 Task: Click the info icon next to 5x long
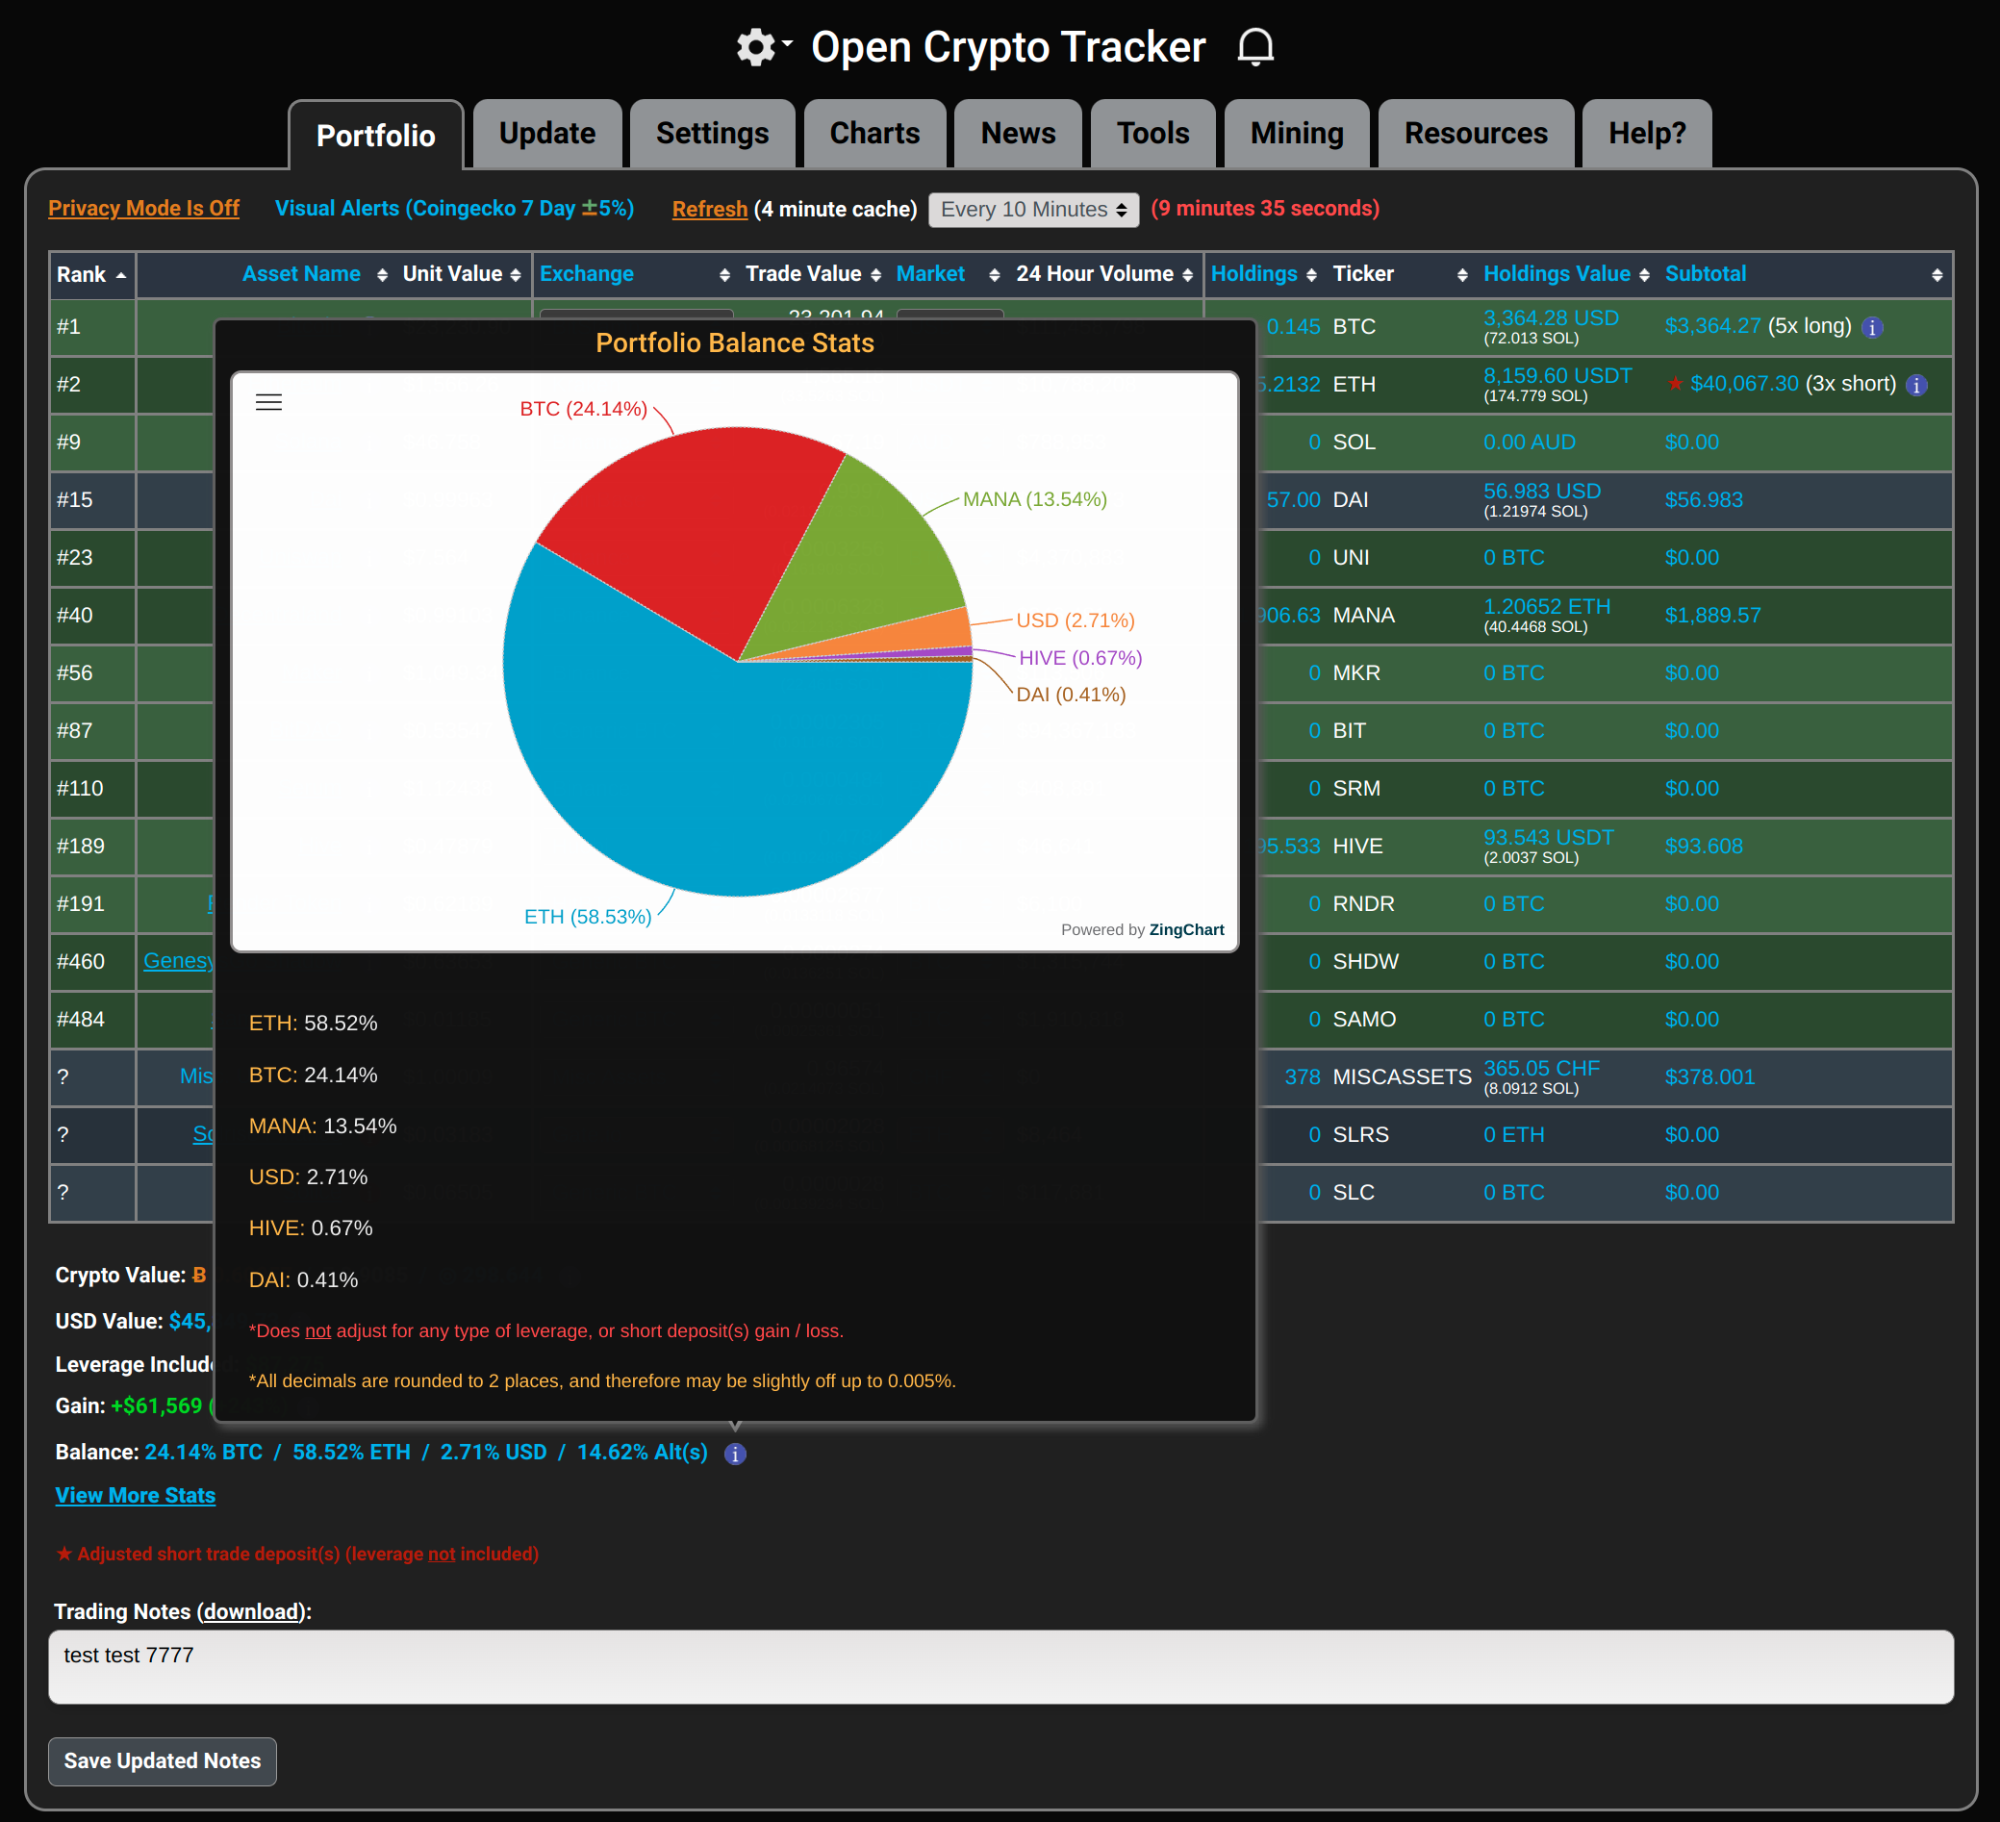[x=1872, y=327]
